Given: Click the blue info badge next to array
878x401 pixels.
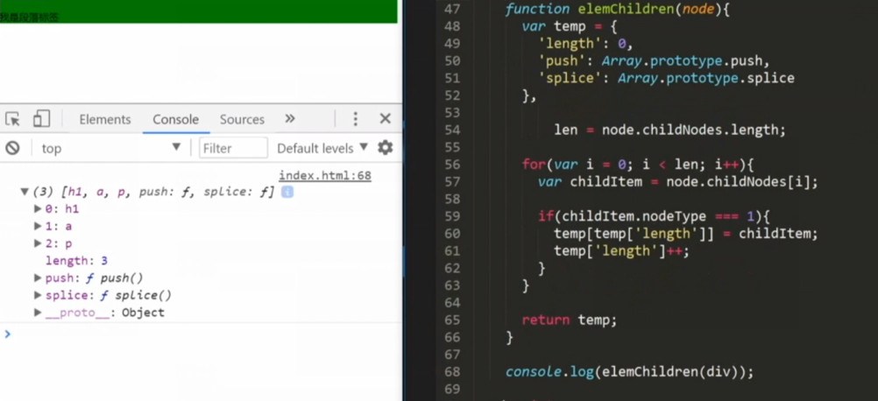Looking at the screenshot, I should (287, 192).
